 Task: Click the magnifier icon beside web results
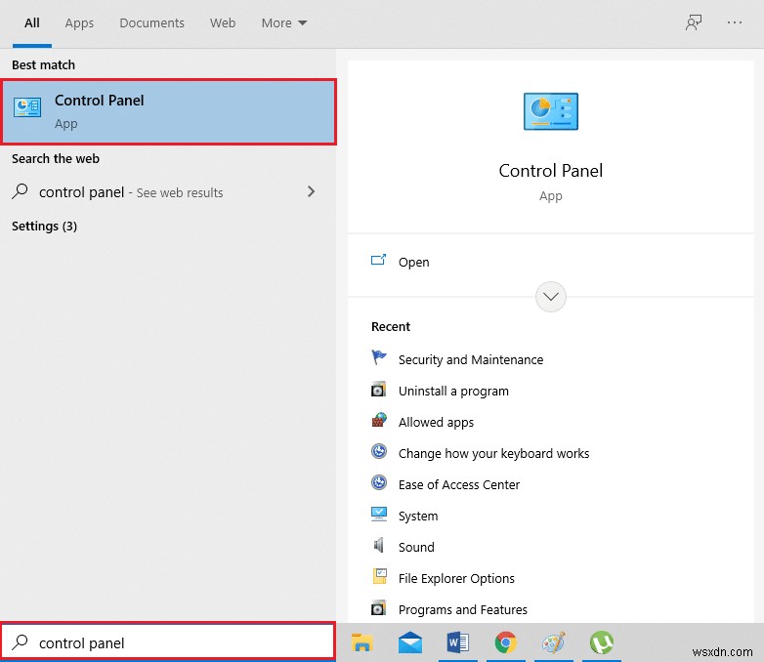point(20,191)
